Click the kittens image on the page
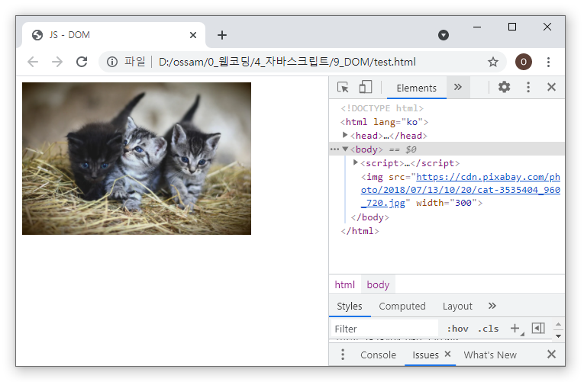The image size is (584, 382). pyautogui.click(x=137, y=159)
